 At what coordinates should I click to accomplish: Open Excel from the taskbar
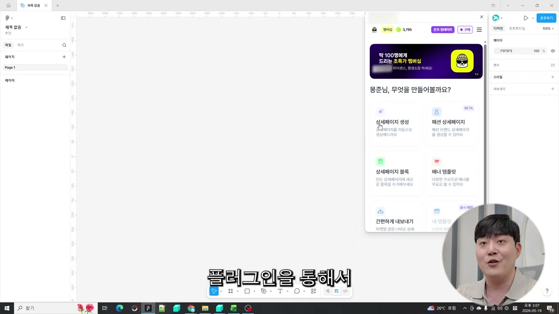234,308
